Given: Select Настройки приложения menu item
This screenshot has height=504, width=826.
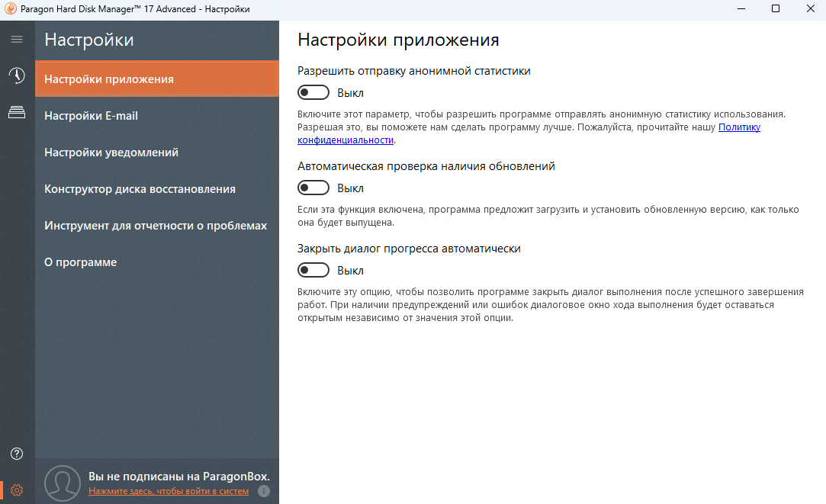Looking at the screenshot, I should pyautogui.click(x=157, y=79).
